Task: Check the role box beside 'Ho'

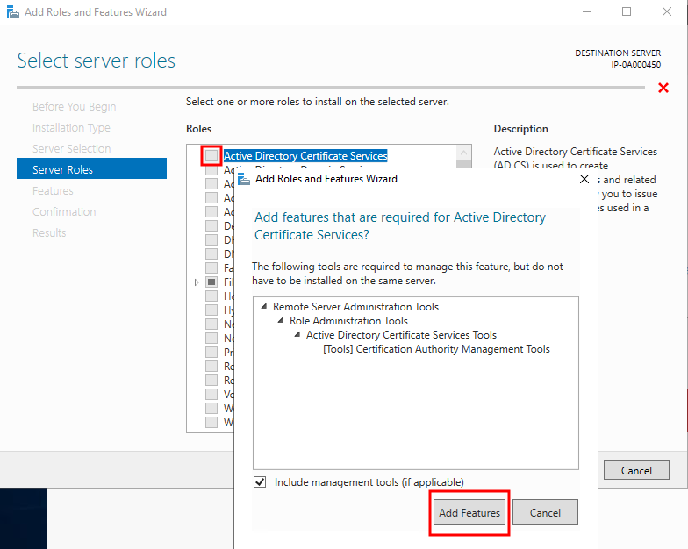Action: click(x=211, y=296)
